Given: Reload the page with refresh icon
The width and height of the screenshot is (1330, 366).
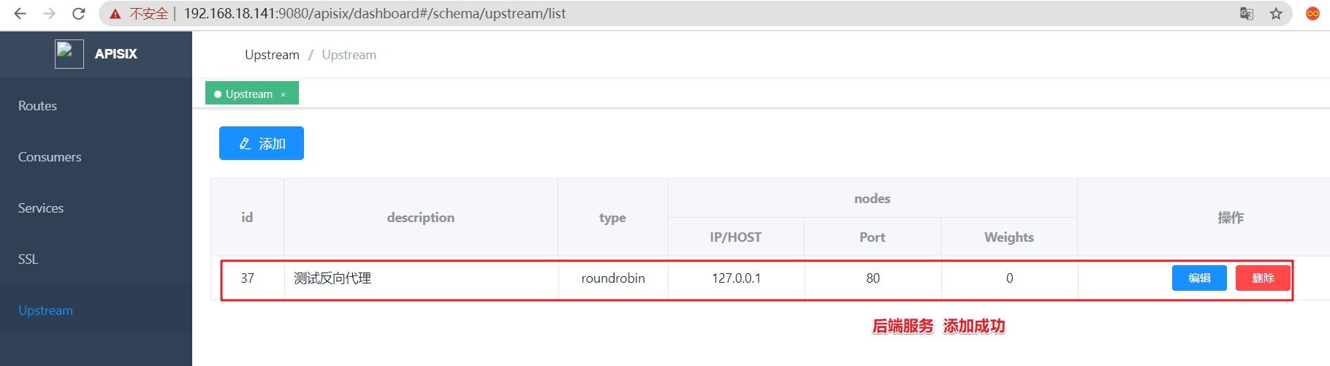Looking at the screenshot, I should [x=79, y=14].
